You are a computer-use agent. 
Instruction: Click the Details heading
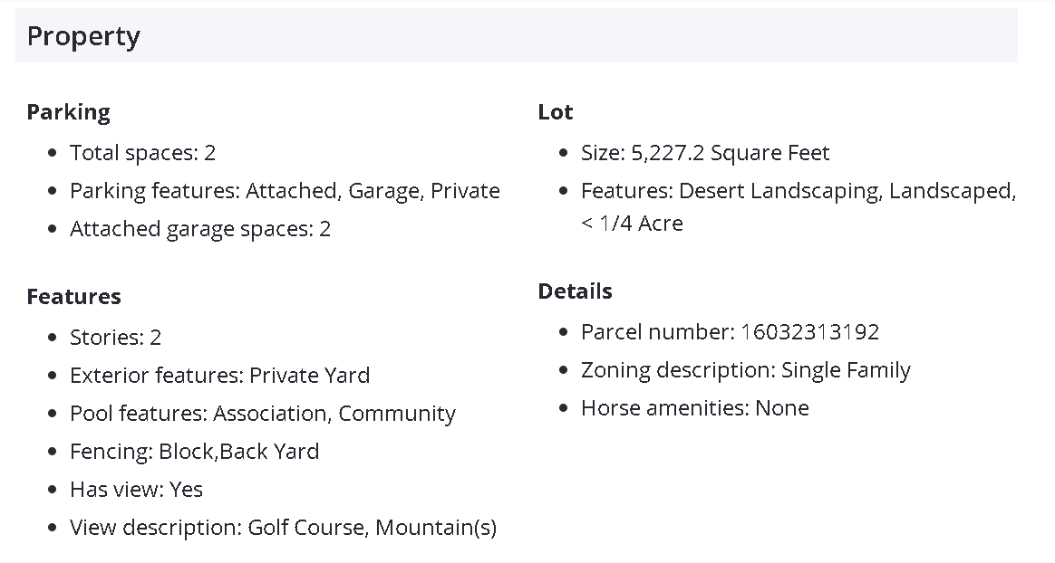(x=575, y=291)
